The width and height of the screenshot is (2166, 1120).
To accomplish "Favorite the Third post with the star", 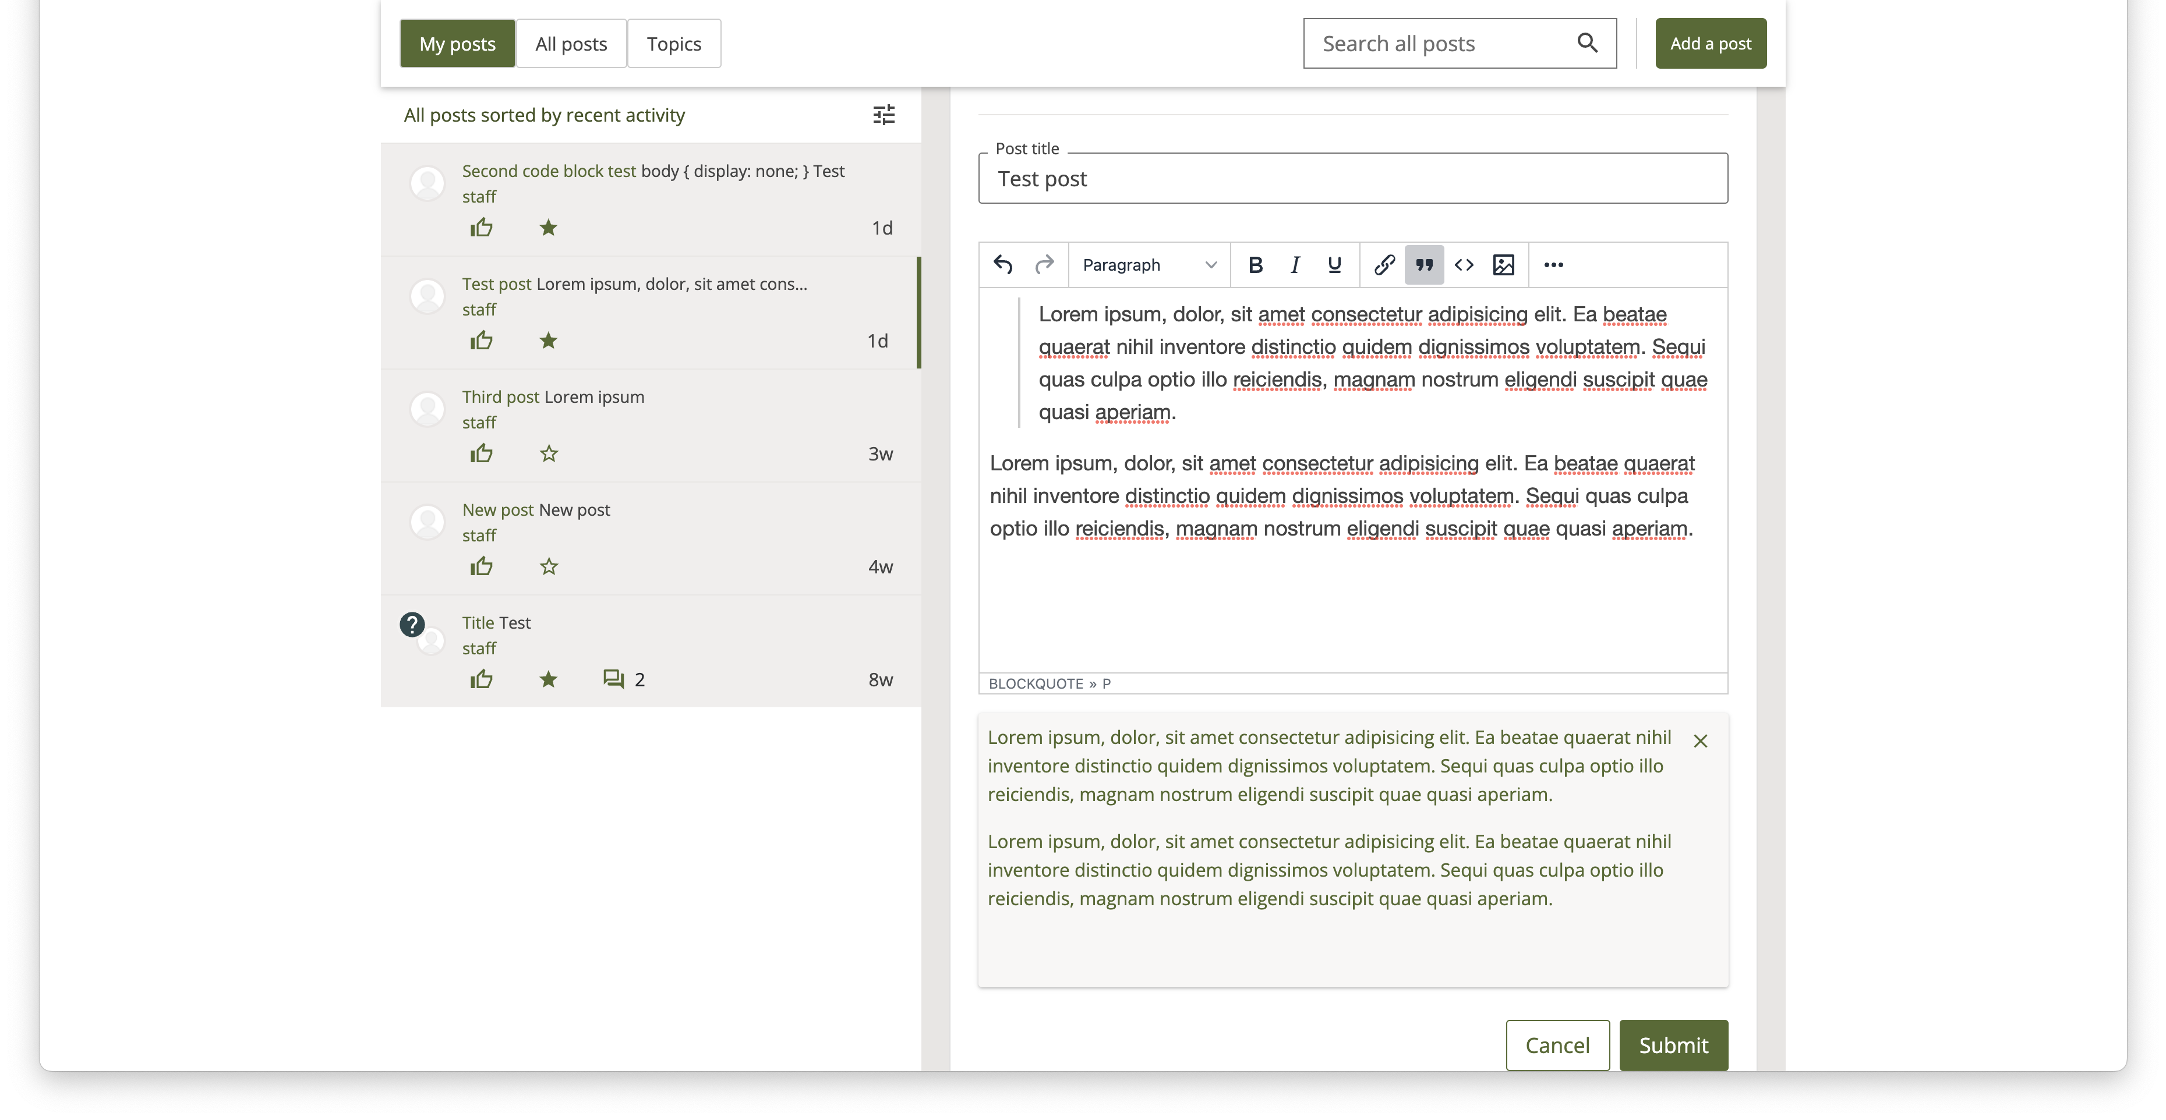I will [x=548, y=453].
